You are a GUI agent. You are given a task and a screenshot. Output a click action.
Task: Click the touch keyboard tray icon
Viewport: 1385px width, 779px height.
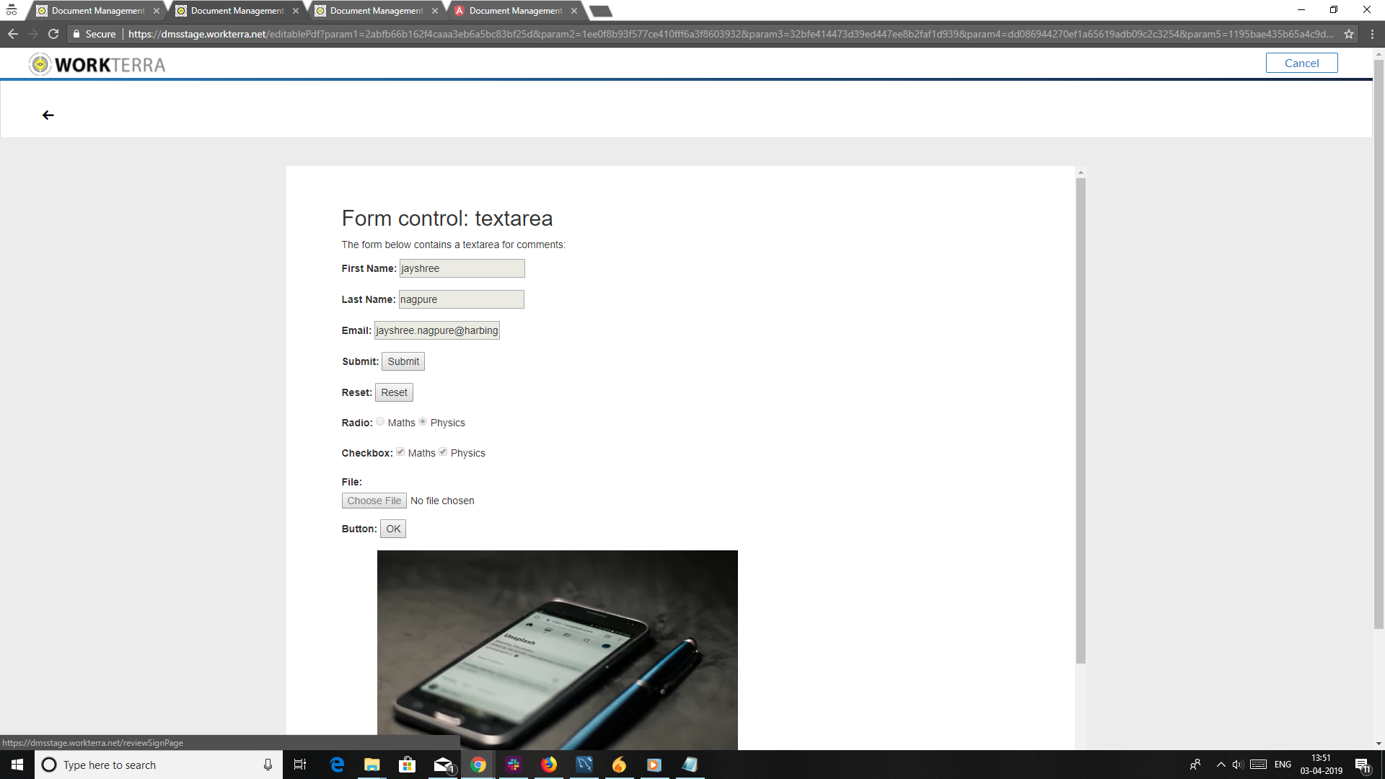pyautogui.click(x=1258, y=765)
